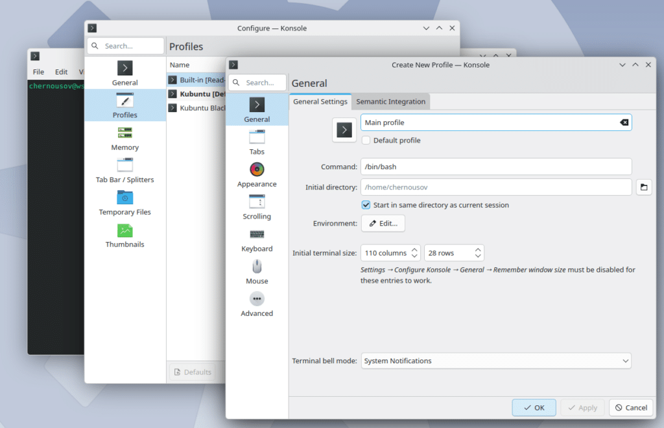
Task: Decrease the rows spinbox value
Action: 478,256
